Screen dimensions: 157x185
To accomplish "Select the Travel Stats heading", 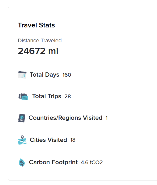I will [36, 25].
